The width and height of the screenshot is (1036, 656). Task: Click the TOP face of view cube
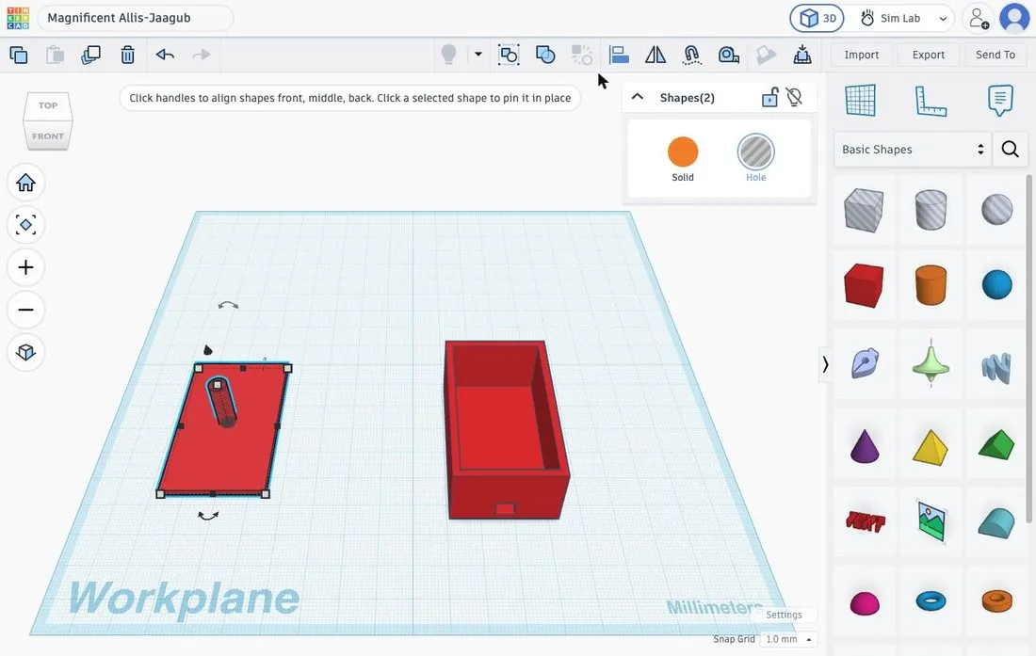(48, 105)
